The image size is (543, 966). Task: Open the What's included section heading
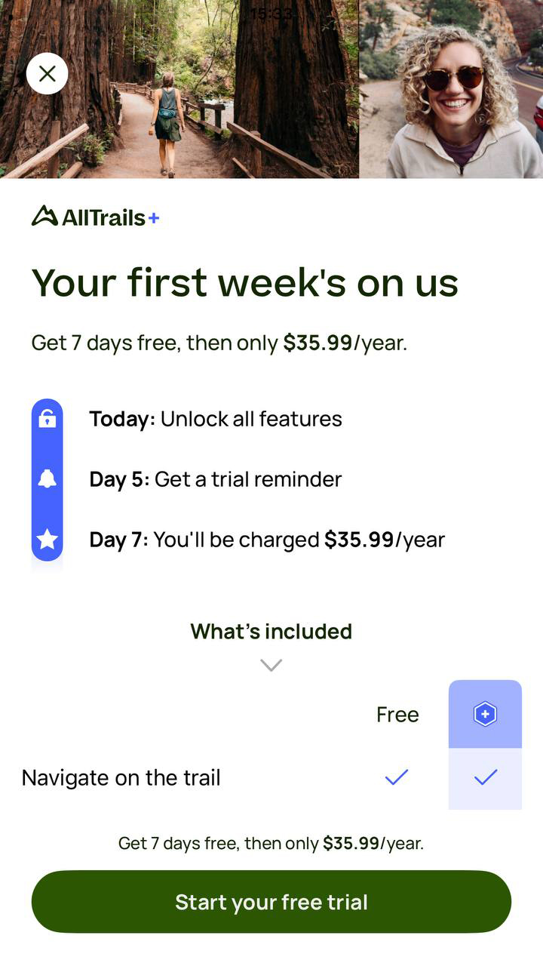click(271, 631)
